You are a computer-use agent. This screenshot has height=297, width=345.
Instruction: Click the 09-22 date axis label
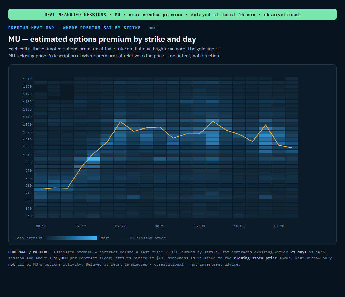pyautogui.click(x=120, y=226)
